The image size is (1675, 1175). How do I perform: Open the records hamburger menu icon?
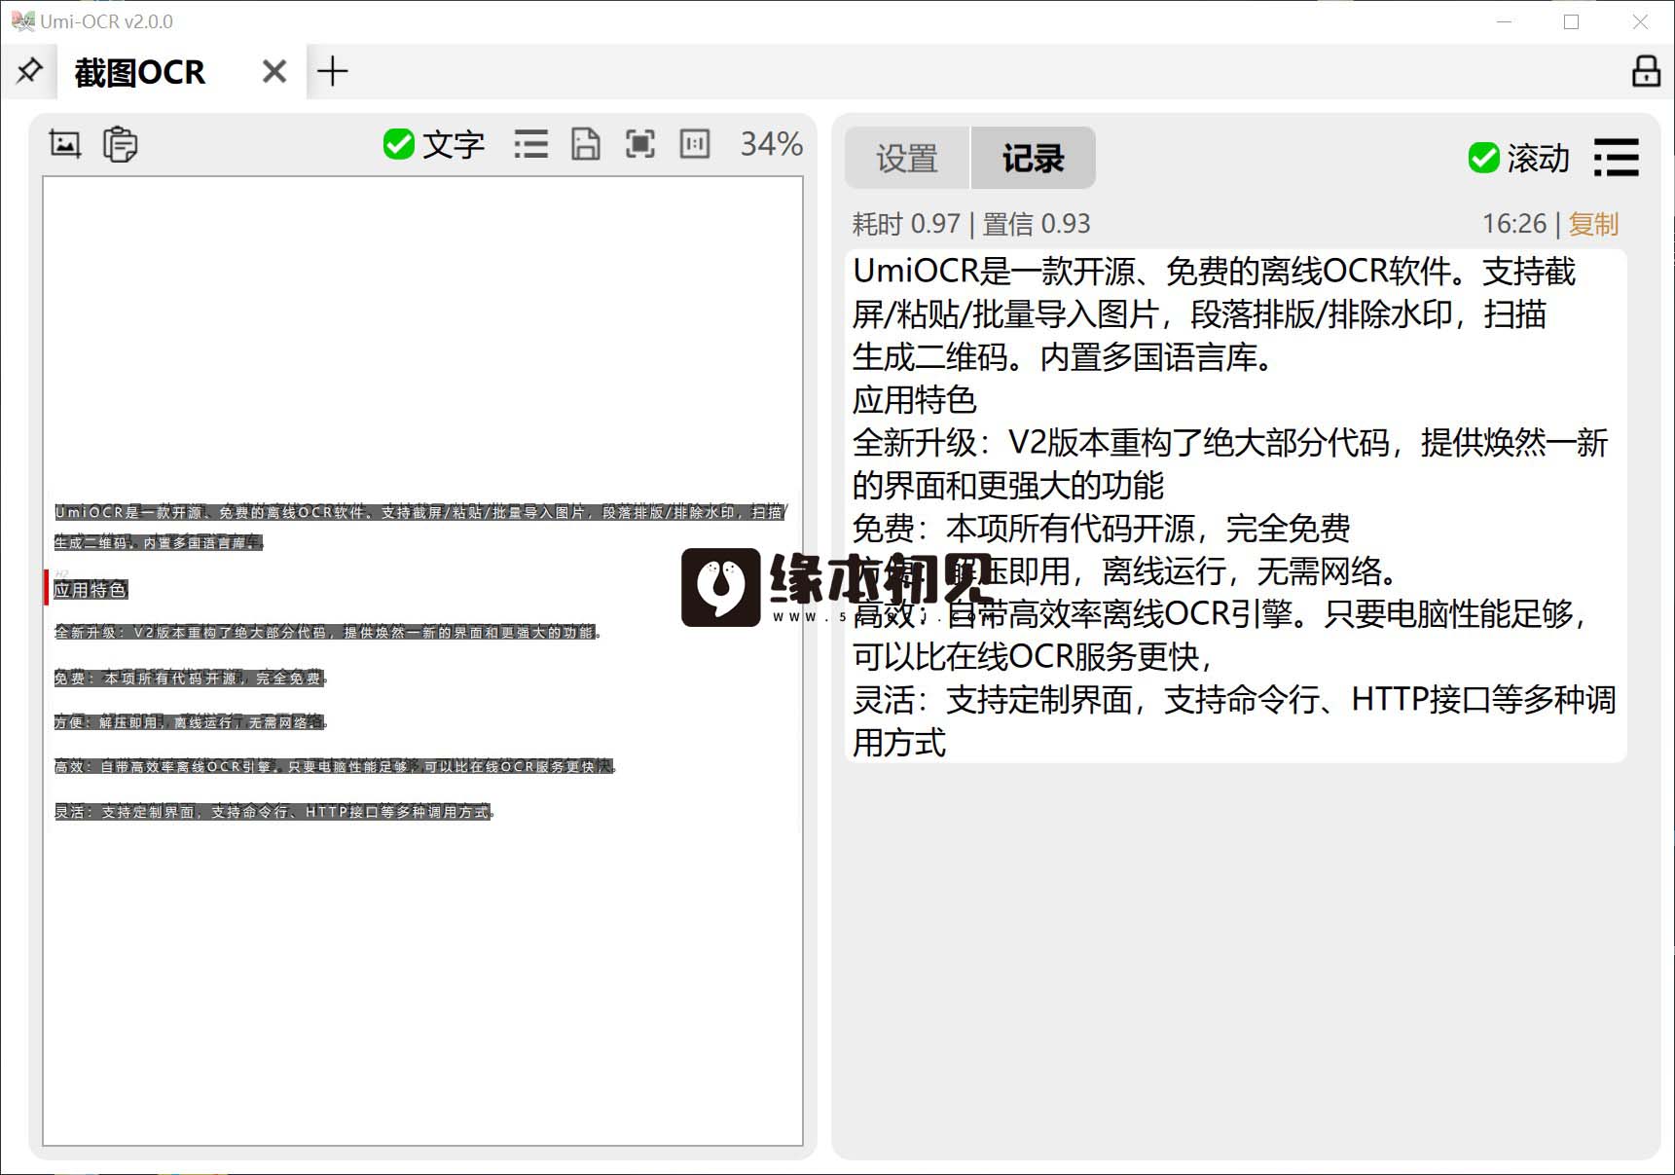click(1616, 158)
